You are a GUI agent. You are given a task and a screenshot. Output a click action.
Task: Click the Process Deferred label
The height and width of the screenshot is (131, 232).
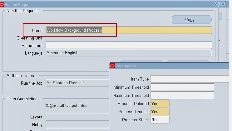pos(133,103)
